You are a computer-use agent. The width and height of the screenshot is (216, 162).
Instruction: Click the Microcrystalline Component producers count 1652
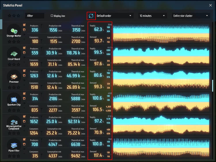coord(34,122)
